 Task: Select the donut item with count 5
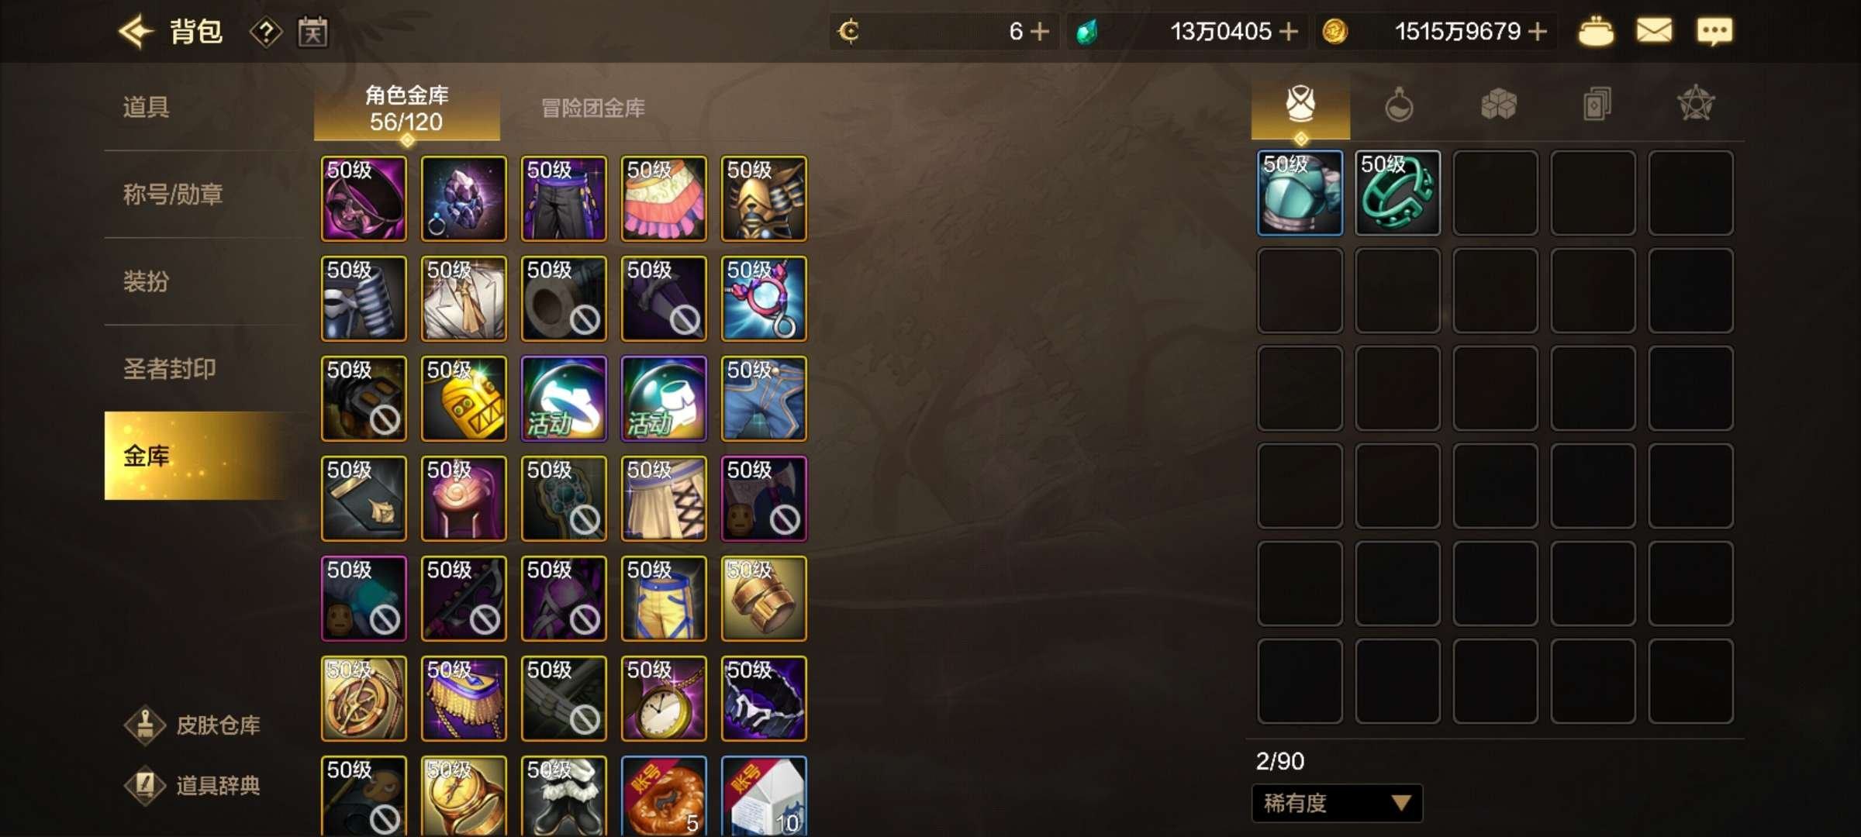point(664,797)
